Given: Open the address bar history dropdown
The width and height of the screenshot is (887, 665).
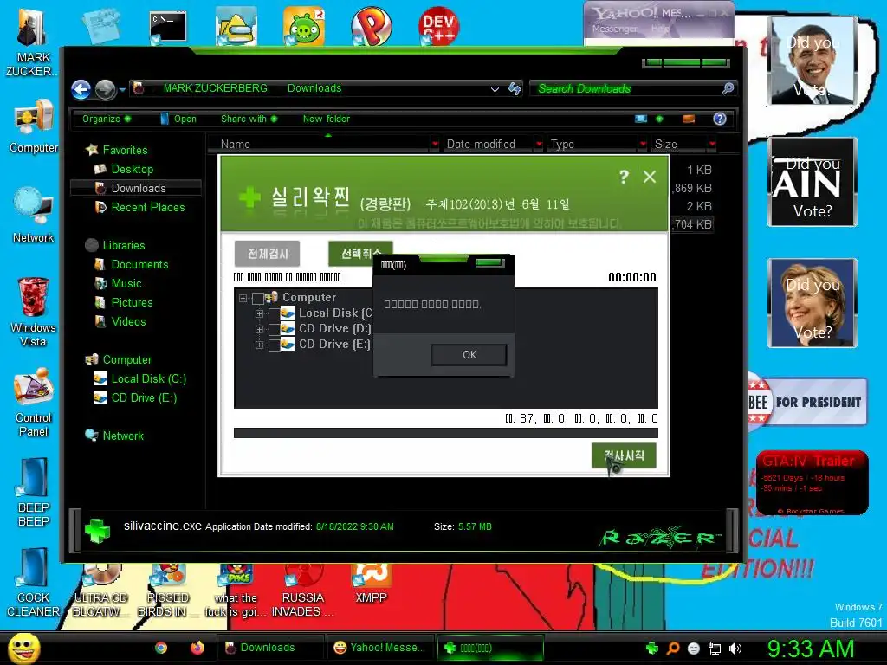Looking at the screenshot, I should coord(495,89).
